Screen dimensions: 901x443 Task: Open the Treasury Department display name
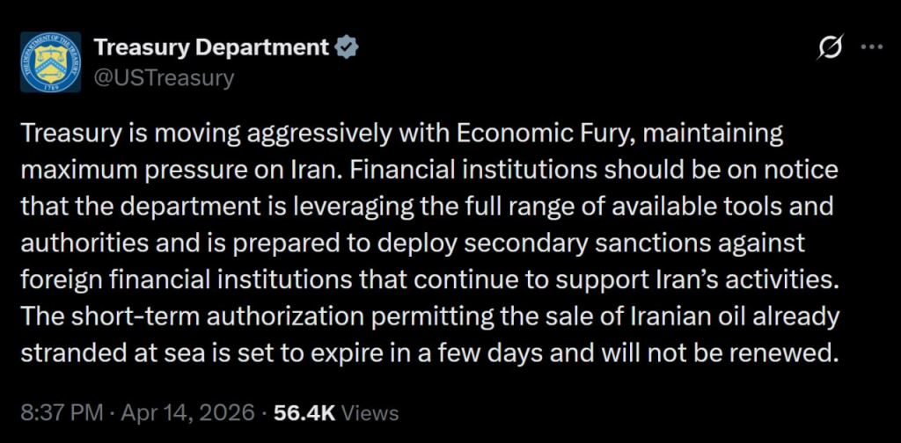211,47
